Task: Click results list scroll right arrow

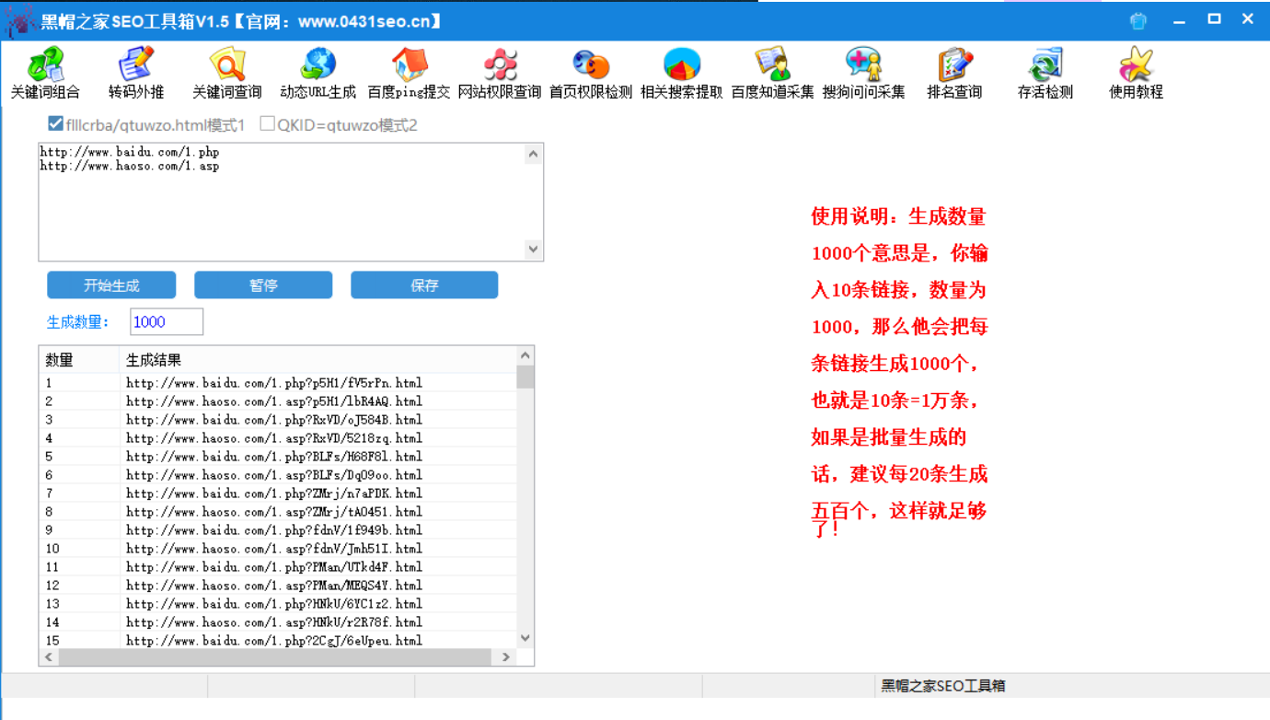Action: [x=505, y=657]
